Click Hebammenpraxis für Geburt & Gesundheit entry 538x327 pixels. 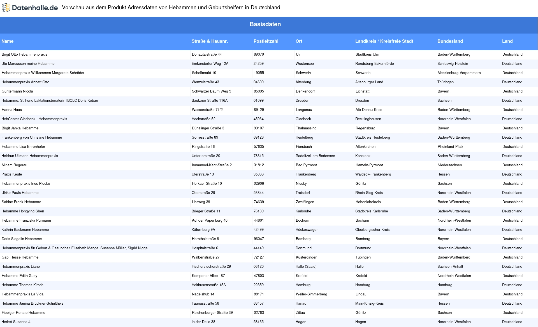click(x=74, y=248)
